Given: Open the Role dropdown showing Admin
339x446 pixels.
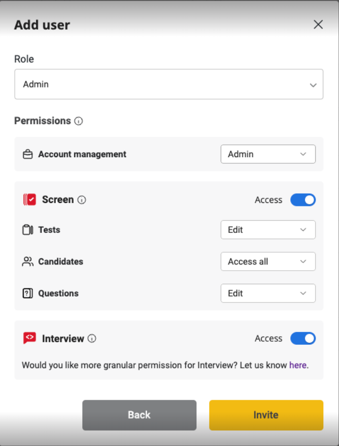Looking at the screenshot, I should pyautogui.click(x=168, y=84).
